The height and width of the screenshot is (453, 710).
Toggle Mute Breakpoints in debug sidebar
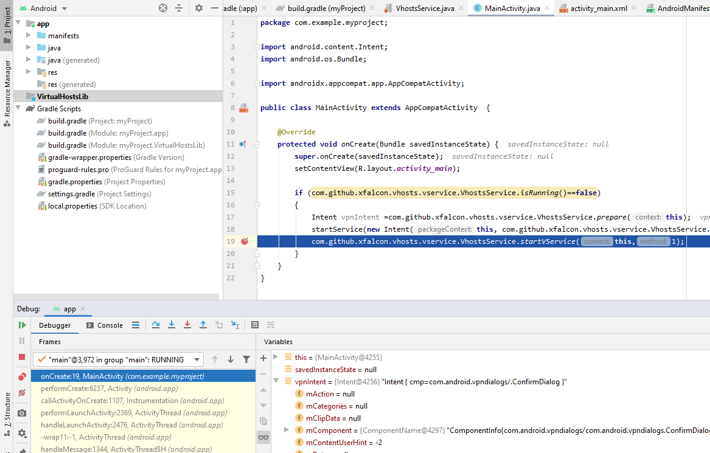22,393
